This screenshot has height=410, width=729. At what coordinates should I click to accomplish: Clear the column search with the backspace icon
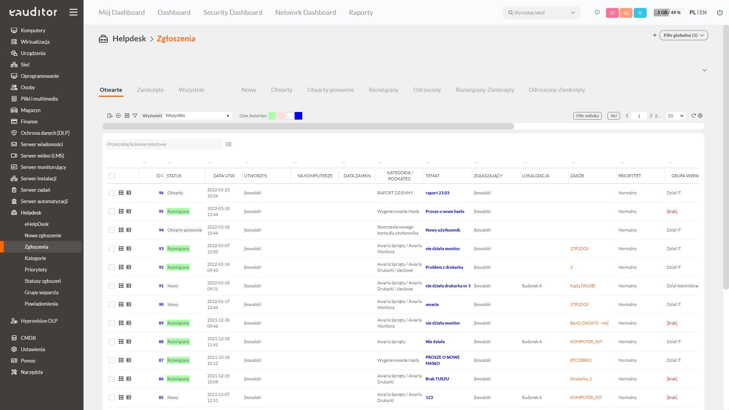coord(228,144)
